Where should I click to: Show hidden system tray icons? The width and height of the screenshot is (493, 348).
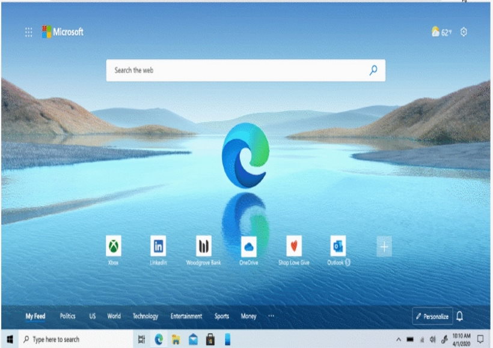pos(398,340)
